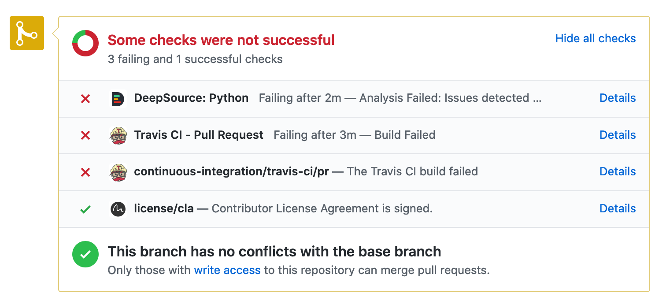Image resolution: width=666 pixels, height=304 pixels.
Task: Open Details for Travis CI - Pull Request
Action: point(618,135)
